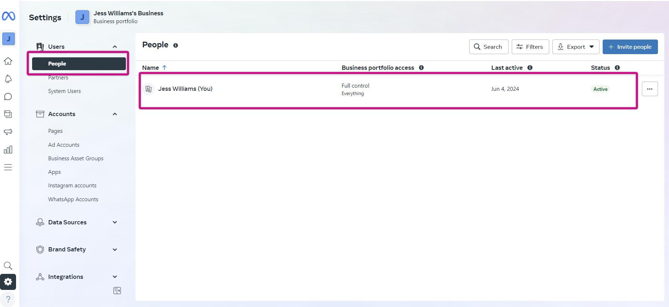Open WhatsApp Accounts

click(73, 199)
